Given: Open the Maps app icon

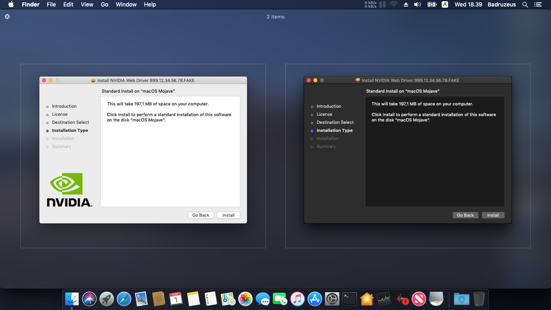Looking at the screenshot, I should click(x=228, y=299).
